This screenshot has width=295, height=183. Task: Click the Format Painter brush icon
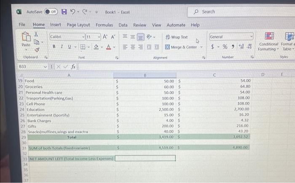(x=37, y=50)
